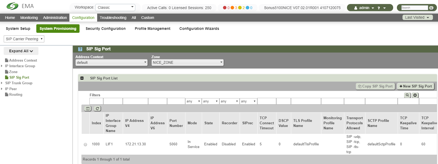Click Copy SIP Sig Port button
The width and height of the screenshot is (438, 164).
point(375,86)
